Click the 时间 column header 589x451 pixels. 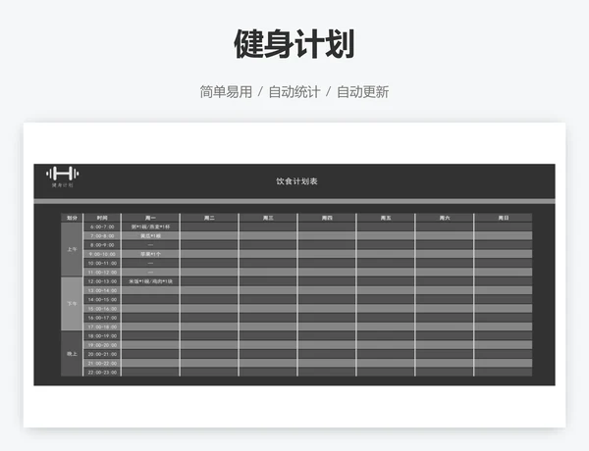[102, 218]
